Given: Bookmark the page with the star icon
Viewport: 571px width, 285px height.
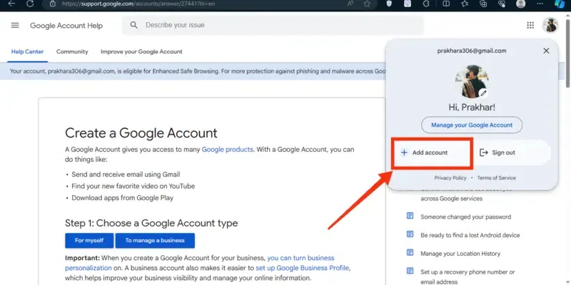Looking at the screenshot, I should coord(367,4).
